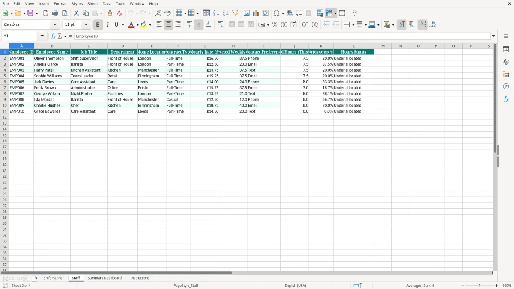514x289 pixels.
Task: Run the Spelling check icon
Action: pyautogui.click(x=168, y=13)
